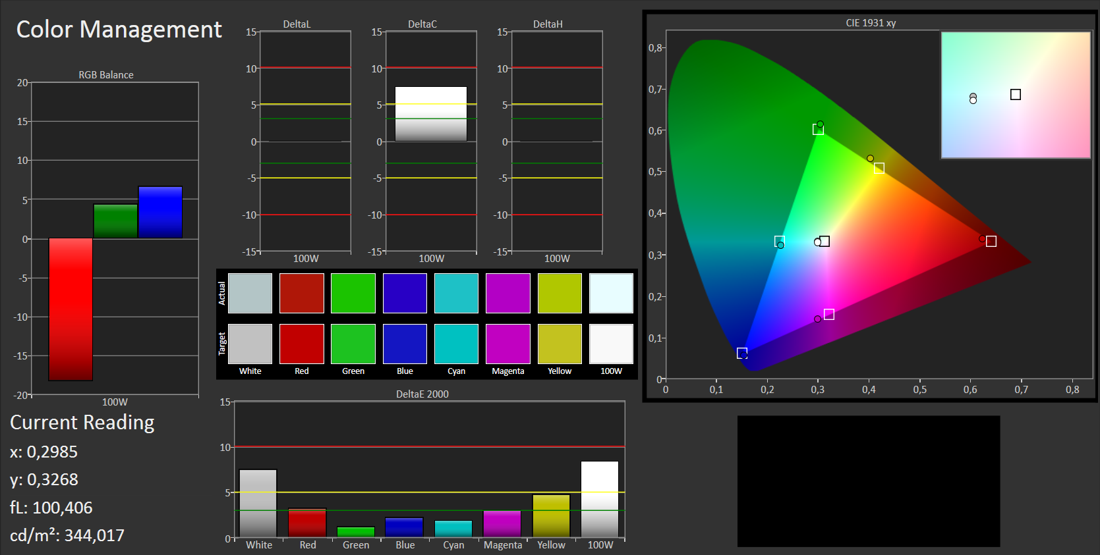Select the 100W bar in DeltaE 2000
The height and width of the screenshot is (555, 1100).
[x=600, y=499]
